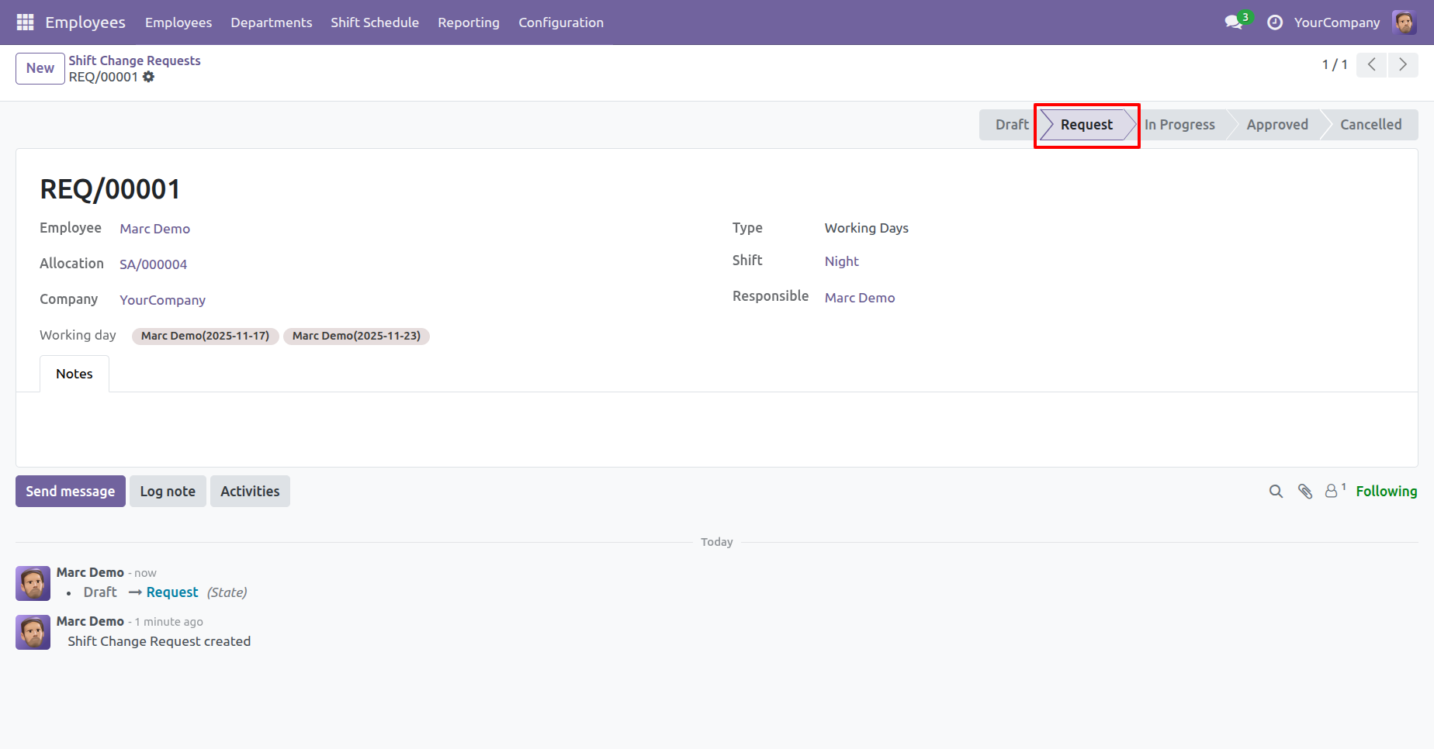Viewport: 1434px width, 749px height.
Task: Open the activities clock icon
Action: point(1275,22)
